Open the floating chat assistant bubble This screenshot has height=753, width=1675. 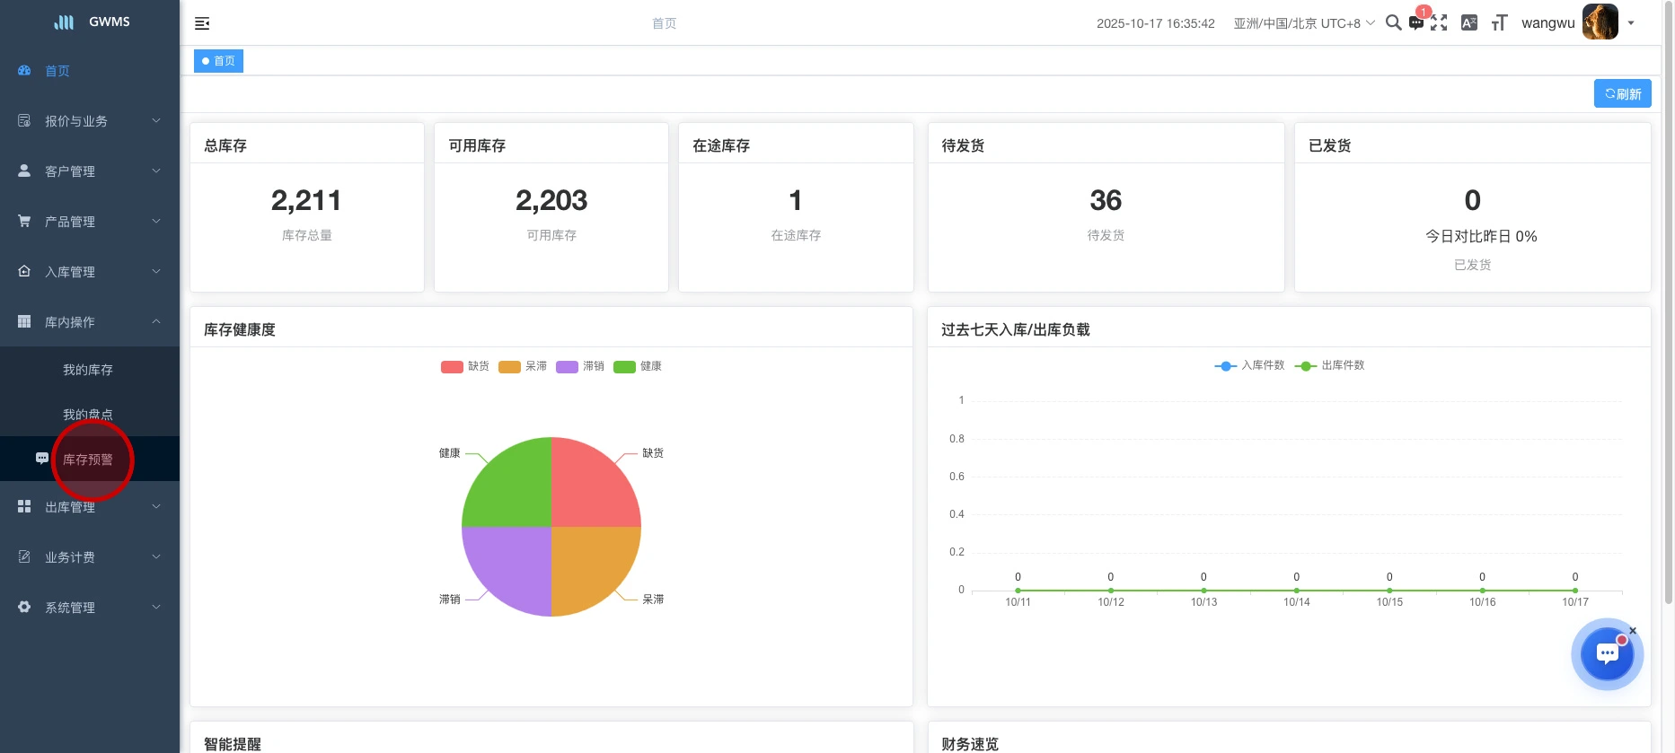[x=1607, y=654]
